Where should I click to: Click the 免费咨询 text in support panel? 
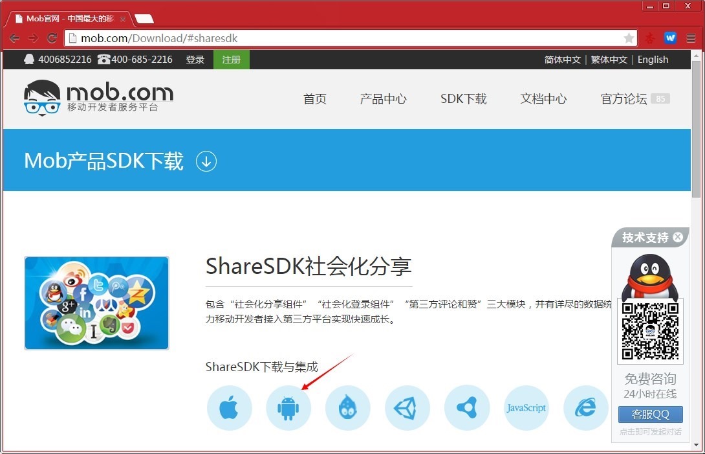[650, 379]
